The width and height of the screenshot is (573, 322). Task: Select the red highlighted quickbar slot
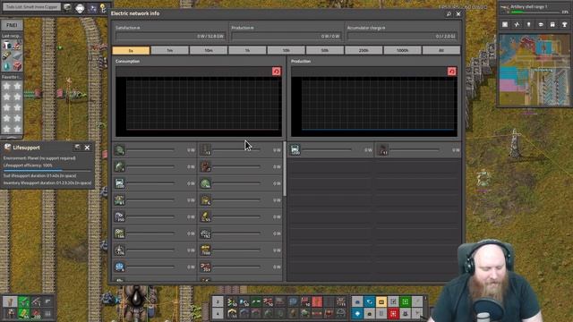pos(317,301)
